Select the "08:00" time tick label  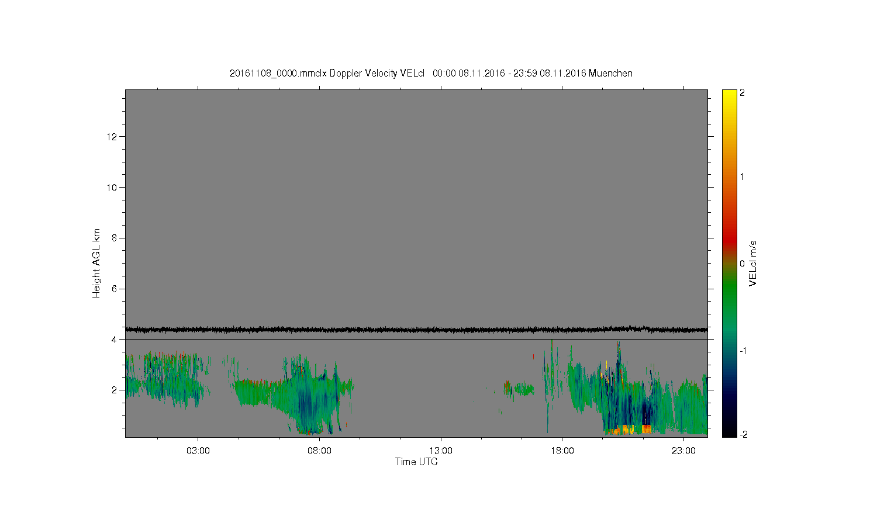(319, 451)
